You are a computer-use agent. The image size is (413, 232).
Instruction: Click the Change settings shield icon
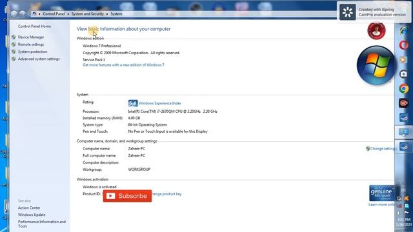click(368, 149)
